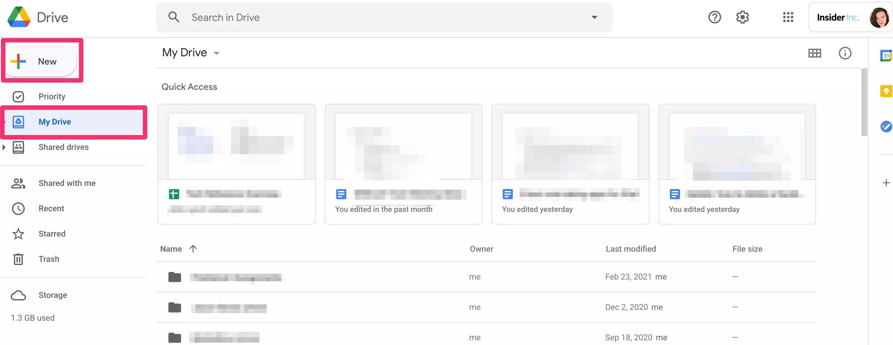The image size is (893, 345).
Task: Show search options dropdown arrow
Action: 594,17
